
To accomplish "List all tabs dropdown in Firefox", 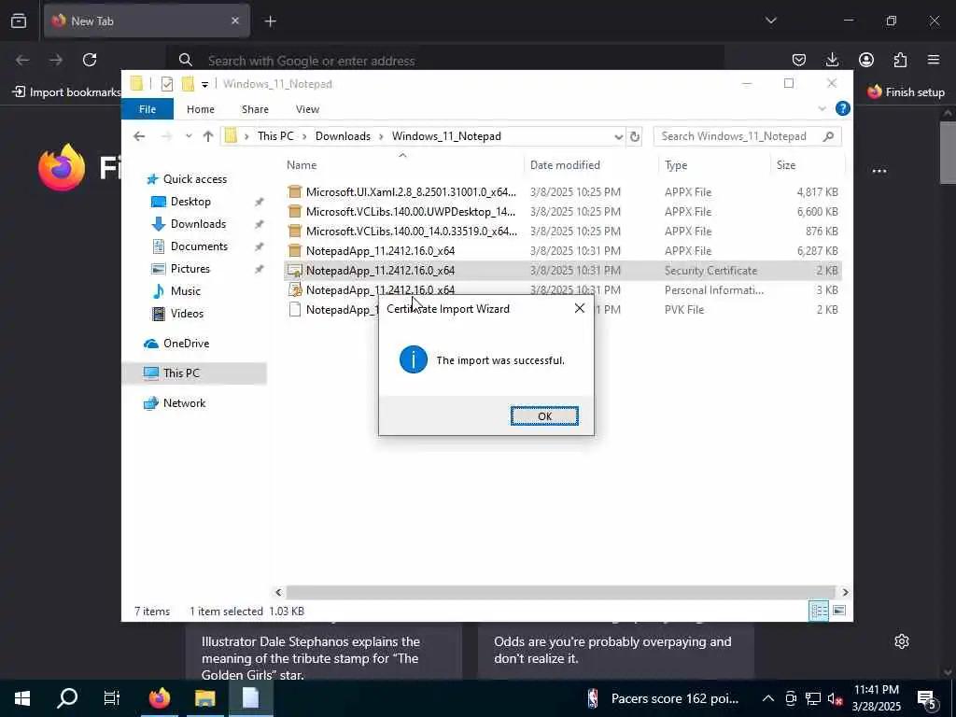I will tap(770, 21).
